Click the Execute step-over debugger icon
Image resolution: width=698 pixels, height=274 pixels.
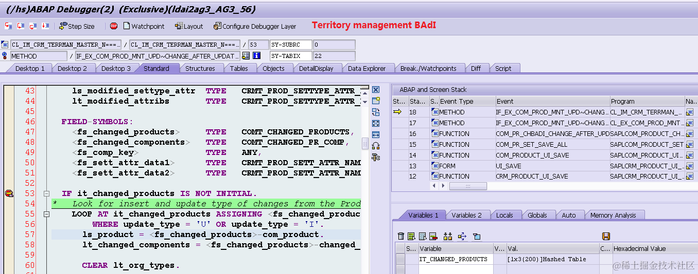pos(21,26)
